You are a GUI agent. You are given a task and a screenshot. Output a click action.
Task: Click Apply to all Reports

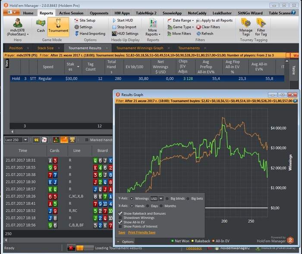pos(214,20)
